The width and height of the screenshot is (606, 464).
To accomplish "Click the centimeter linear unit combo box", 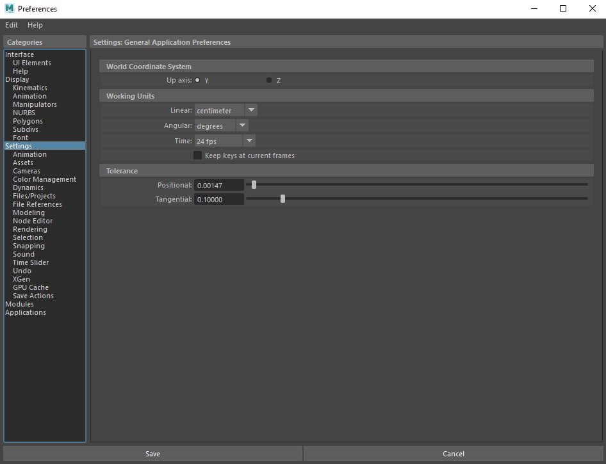I will point(225,110).
